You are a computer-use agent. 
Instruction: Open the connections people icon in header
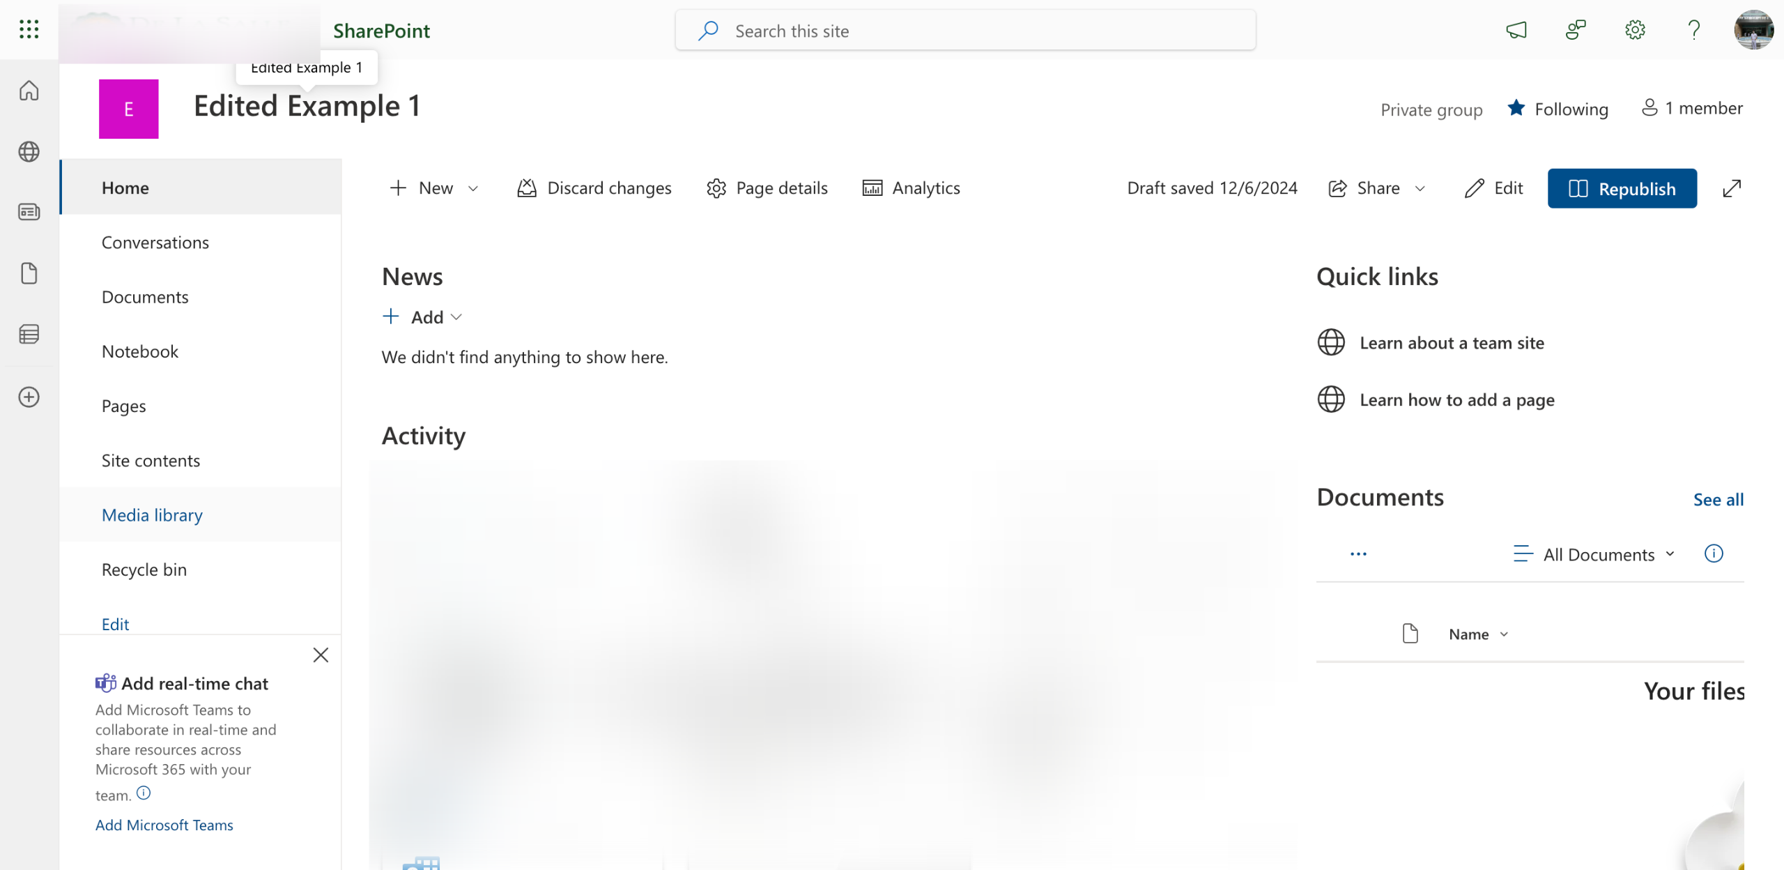1576,30
